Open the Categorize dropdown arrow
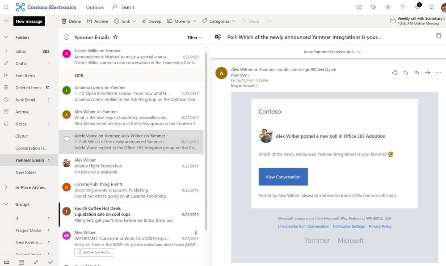 [x=234, y=21]
